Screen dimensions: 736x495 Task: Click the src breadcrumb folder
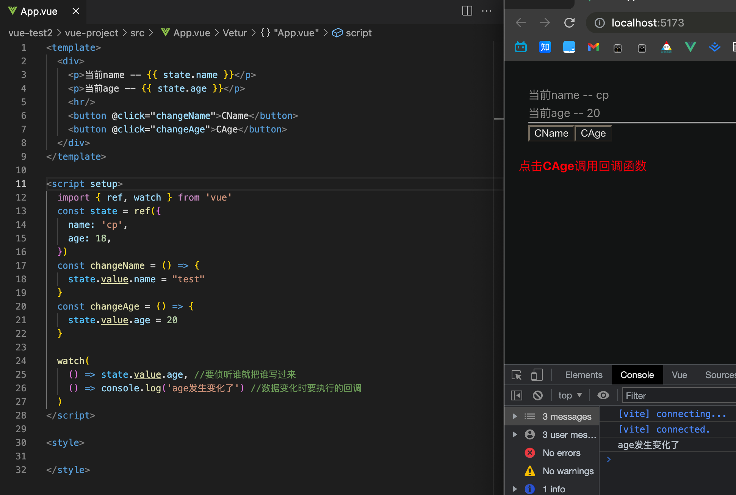coord(137,33)
